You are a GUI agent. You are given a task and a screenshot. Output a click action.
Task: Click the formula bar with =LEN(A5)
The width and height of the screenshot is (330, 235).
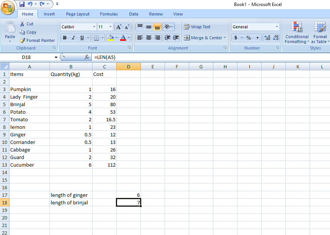(x=211, y=57)
